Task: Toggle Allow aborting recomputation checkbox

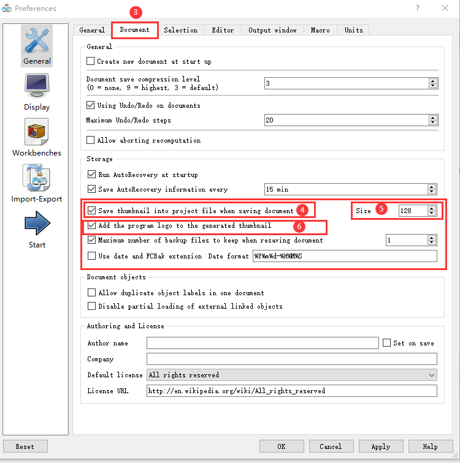Action: (91, 140)
